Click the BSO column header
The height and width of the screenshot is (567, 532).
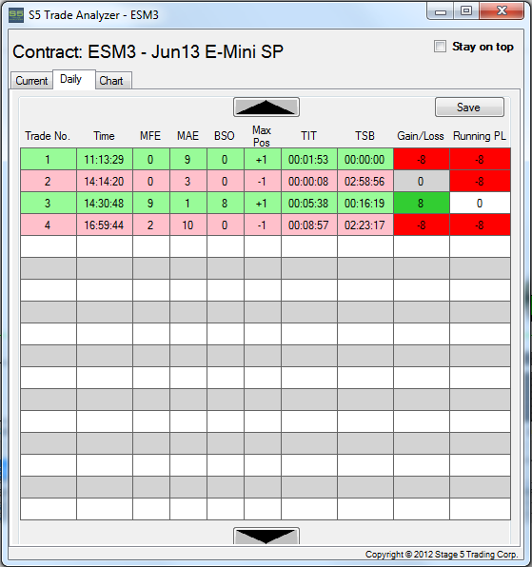point(225,136)
